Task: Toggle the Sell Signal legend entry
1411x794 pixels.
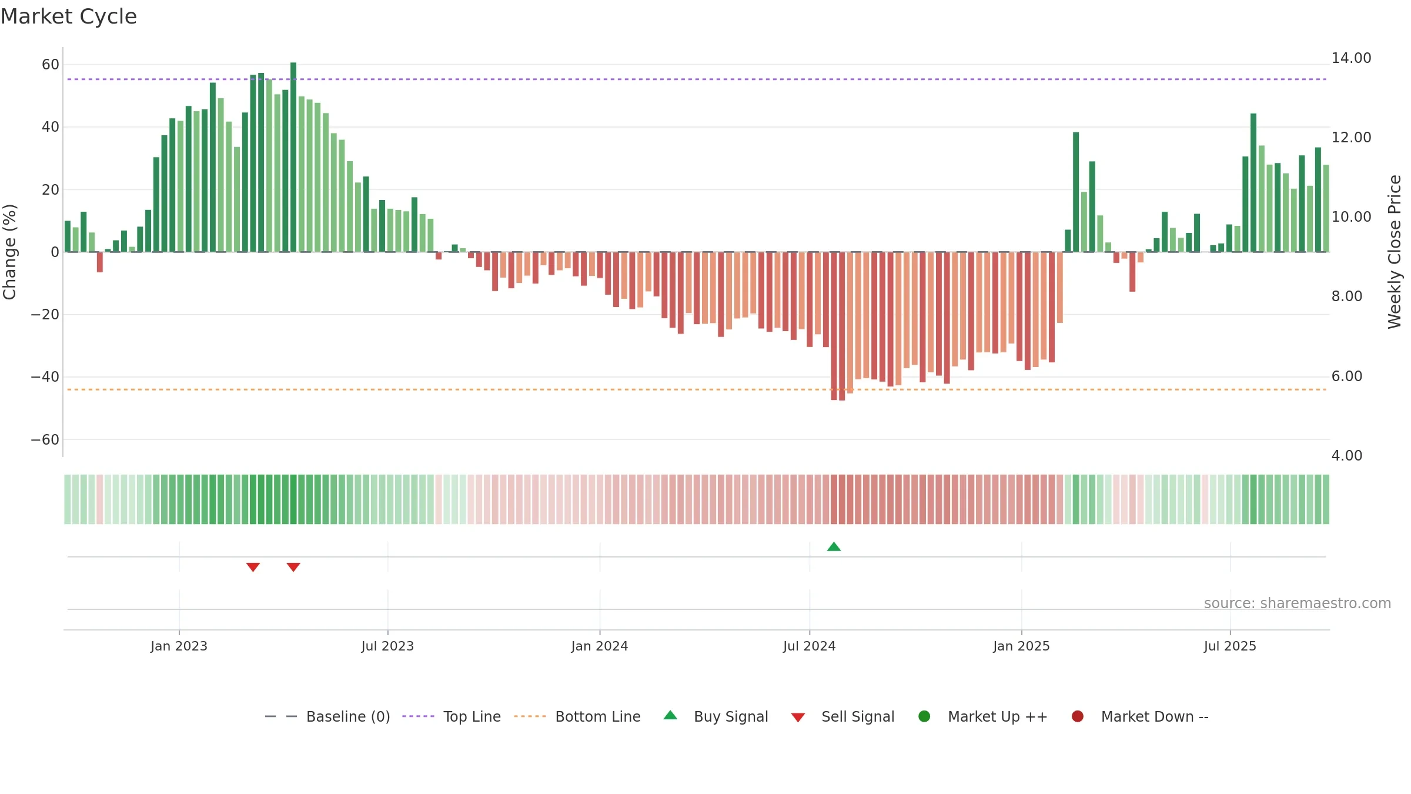Action: (x=842, y=716)
